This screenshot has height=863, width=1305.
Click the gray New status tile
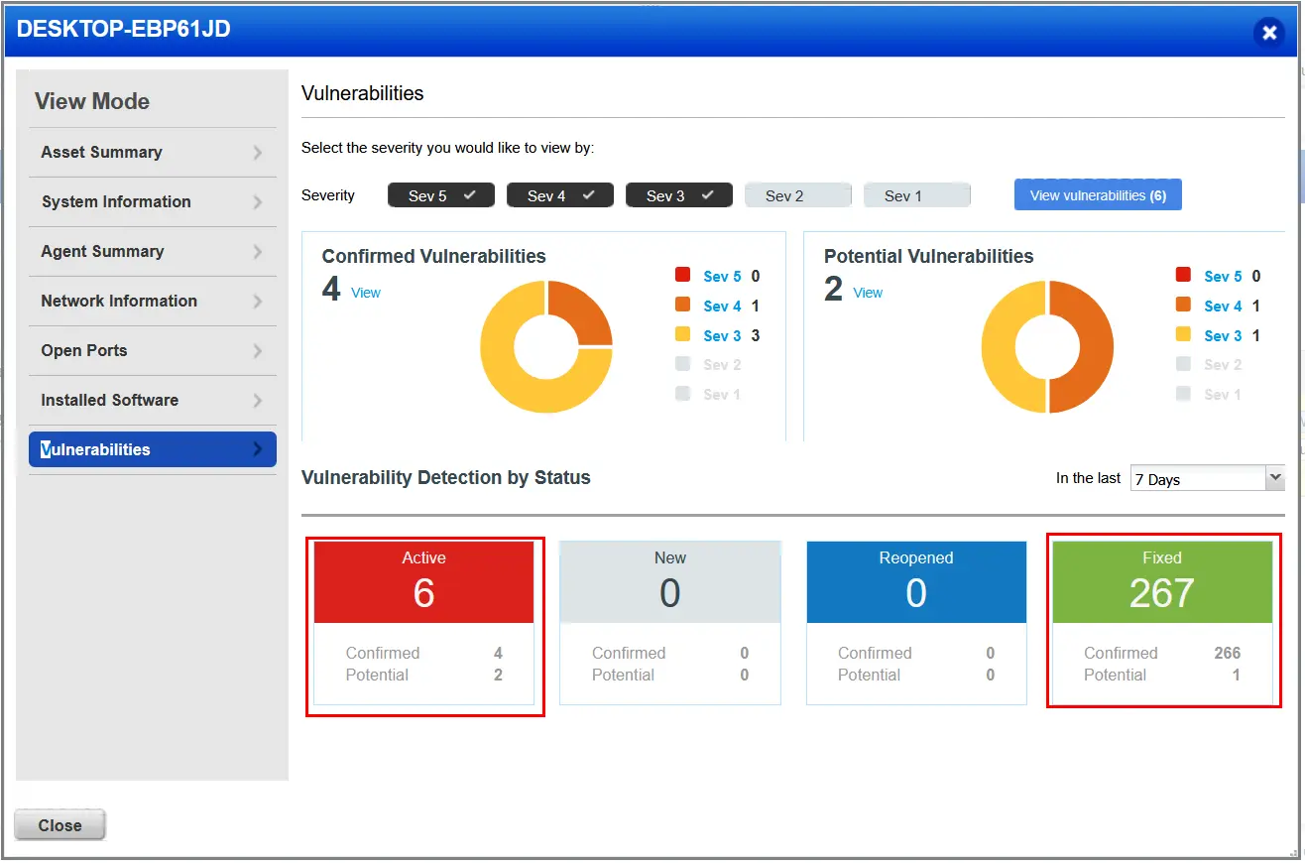coord(670,582)
